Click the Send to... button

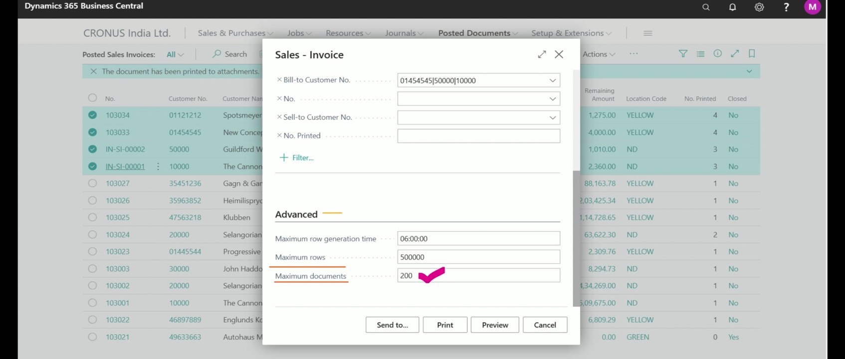tap(392, 325)
